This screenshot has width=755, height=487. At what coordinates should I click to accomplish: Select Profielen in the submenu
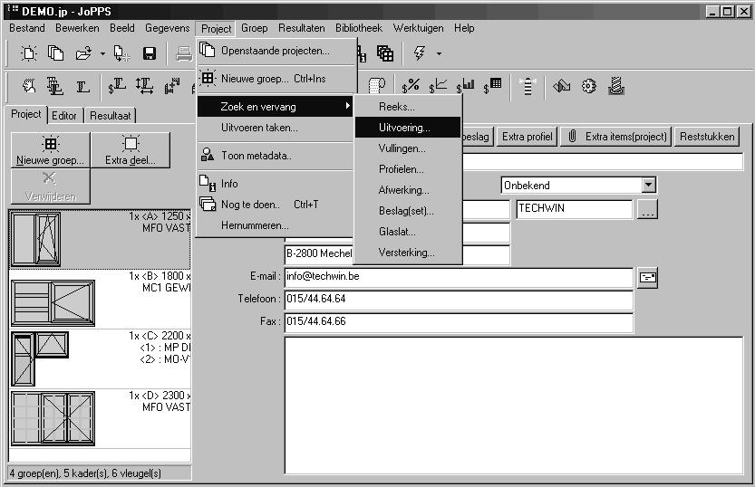coord(408,169)
